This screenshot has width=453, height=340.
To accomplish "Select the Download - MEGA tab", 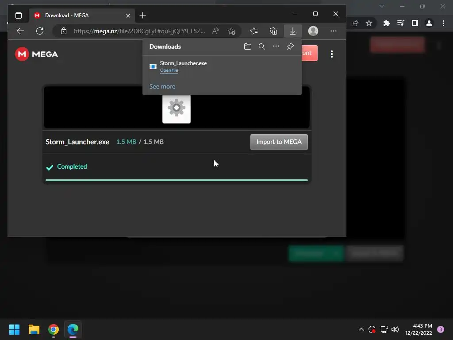I will pyautogui.click(x=82, y=15).
